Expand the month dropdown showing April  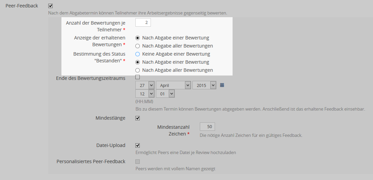click(x=173, y=85)
